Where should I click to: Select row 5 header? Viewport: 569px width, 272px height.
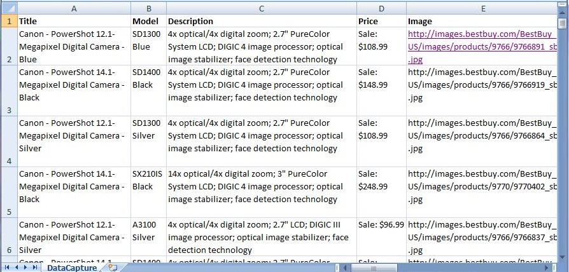(x=8, y=193)
